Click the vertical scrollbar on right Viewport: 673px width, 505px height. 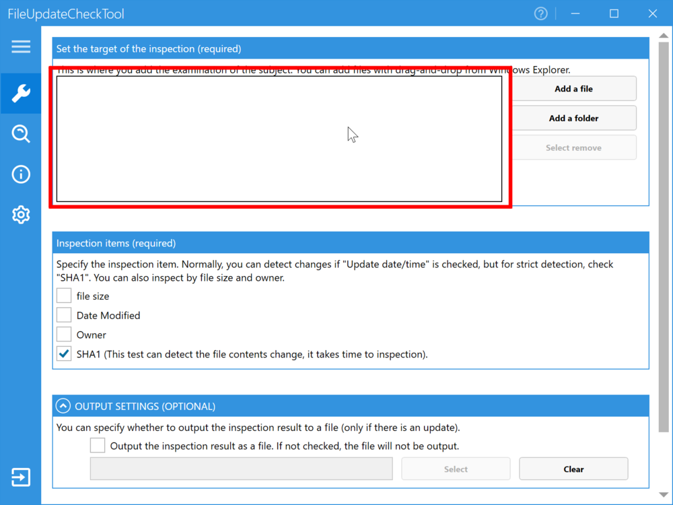[665, 236]
